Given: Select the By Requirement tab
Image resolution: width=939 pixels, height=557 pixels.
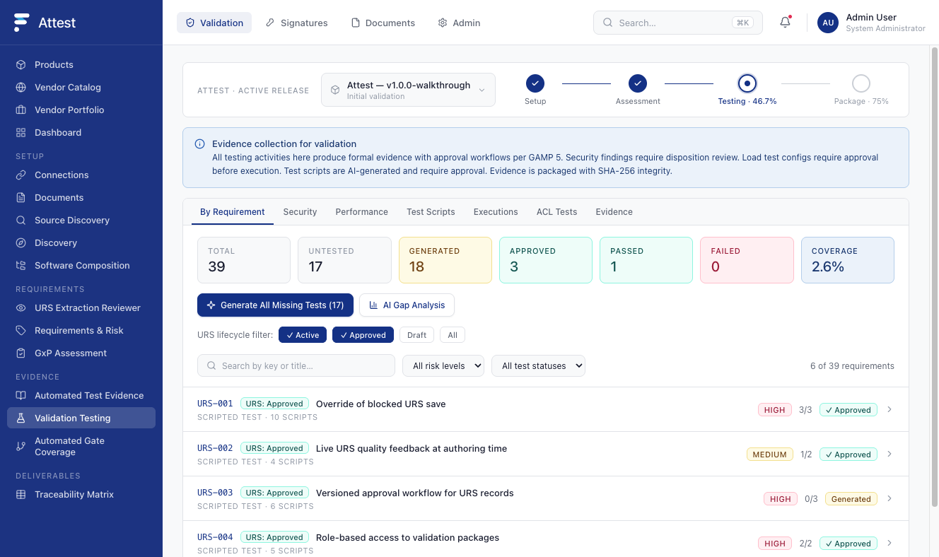Looking at the screenshot, I should pyautogui.click(x=233, y=211).
